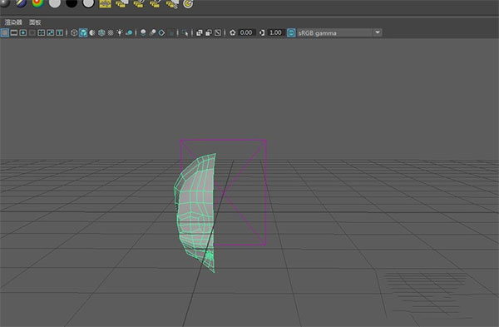Pick the black material sphere swatch
This screenshot has width=499, height=327.
72,3
